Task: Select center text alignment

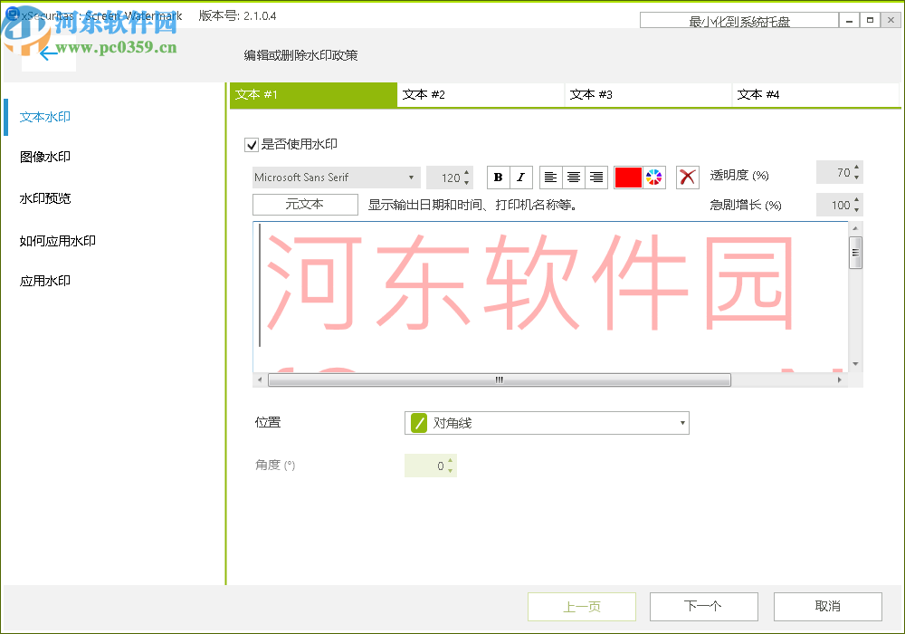Action: pyautogui.click(x=574, y=177)
